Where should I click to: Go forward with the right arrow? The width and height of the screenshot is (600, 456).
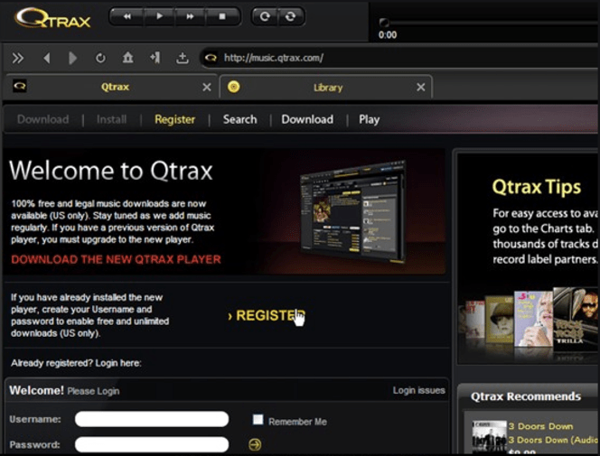coord(72,58)
